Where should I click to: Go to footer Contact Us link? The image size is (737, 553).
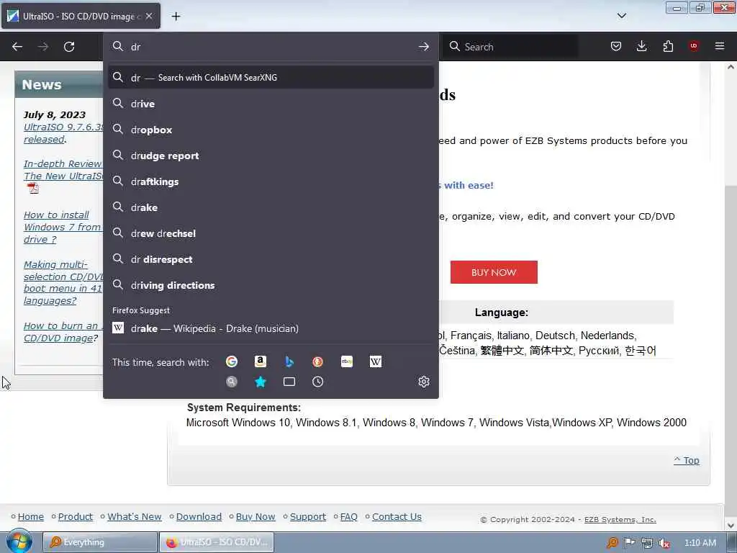[397, 517]
